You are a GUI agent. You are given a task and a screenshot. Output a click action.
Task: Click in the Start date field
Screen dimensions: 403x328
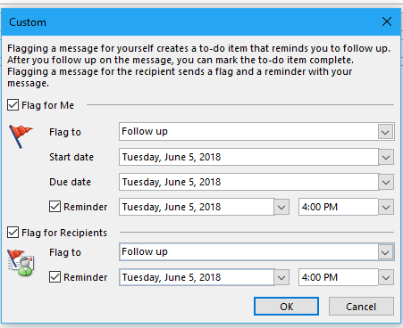coord(248,157)
